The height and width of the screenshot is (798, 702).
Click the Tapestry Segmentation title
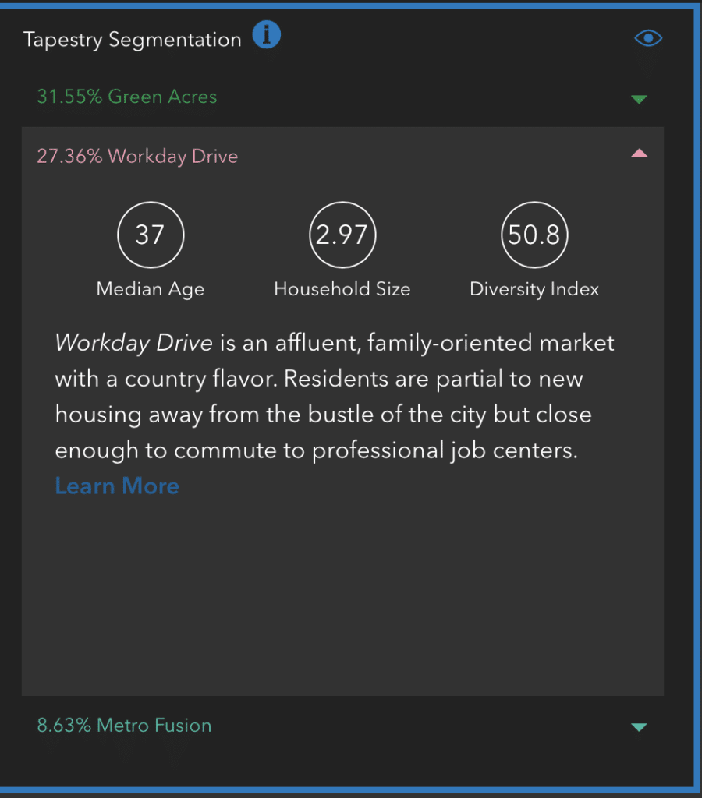pyautogui.click(x=133, y=40)
